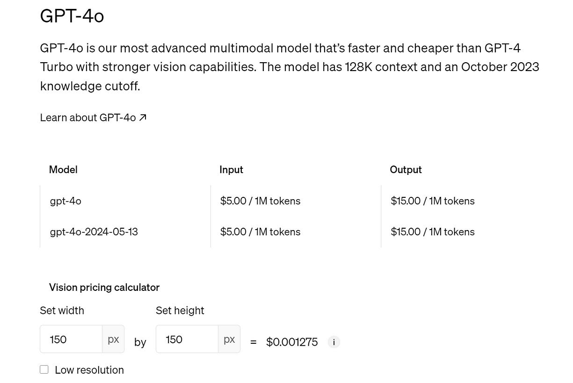The width and height of the screenshot is (573, 383).
Task: Click inside the Set width input field
Action: click(x=70, y=339)
